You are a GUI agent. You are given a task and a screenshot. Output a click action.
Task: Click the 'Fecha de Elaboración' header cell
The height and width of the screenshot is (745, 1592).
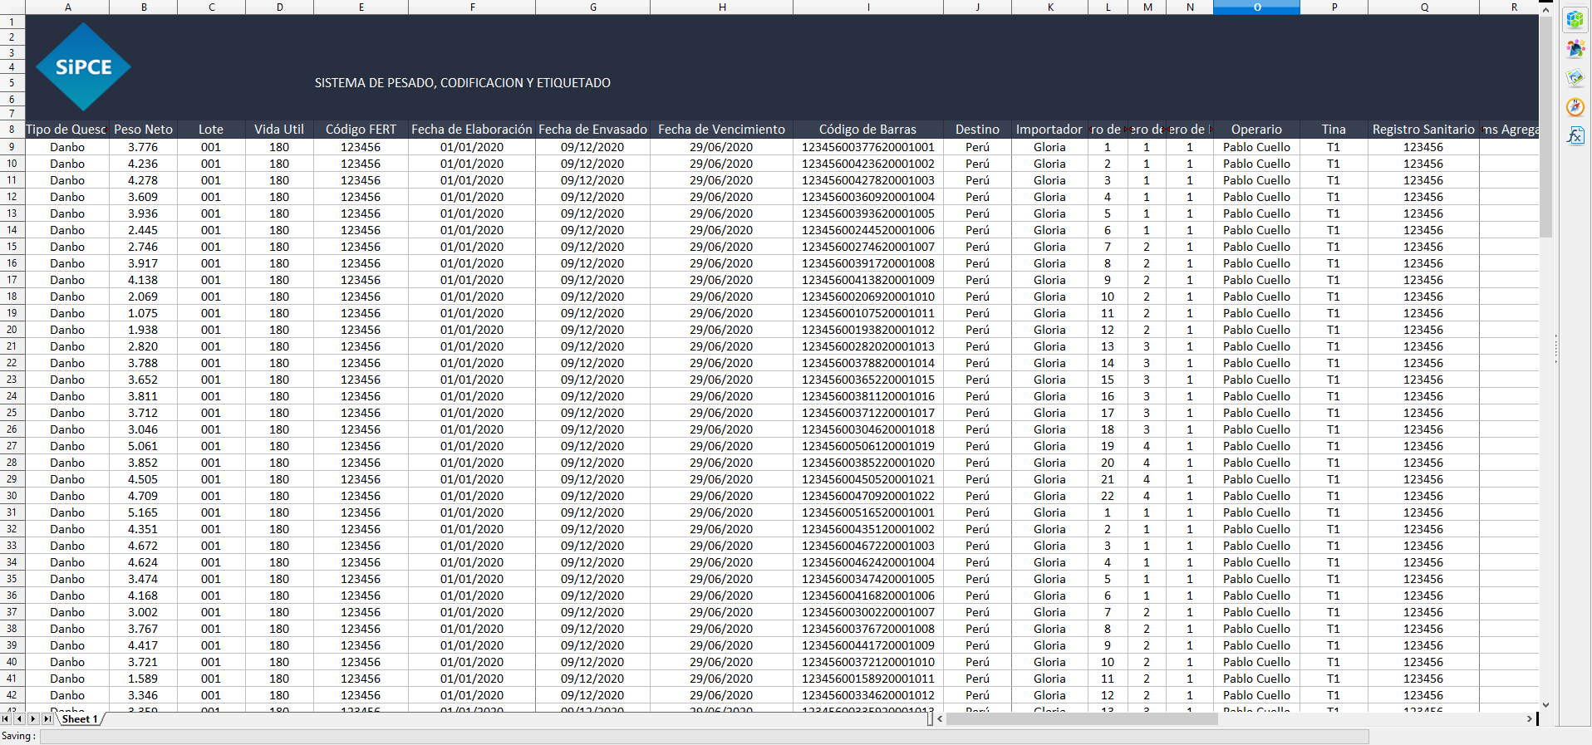coord(472,130)
